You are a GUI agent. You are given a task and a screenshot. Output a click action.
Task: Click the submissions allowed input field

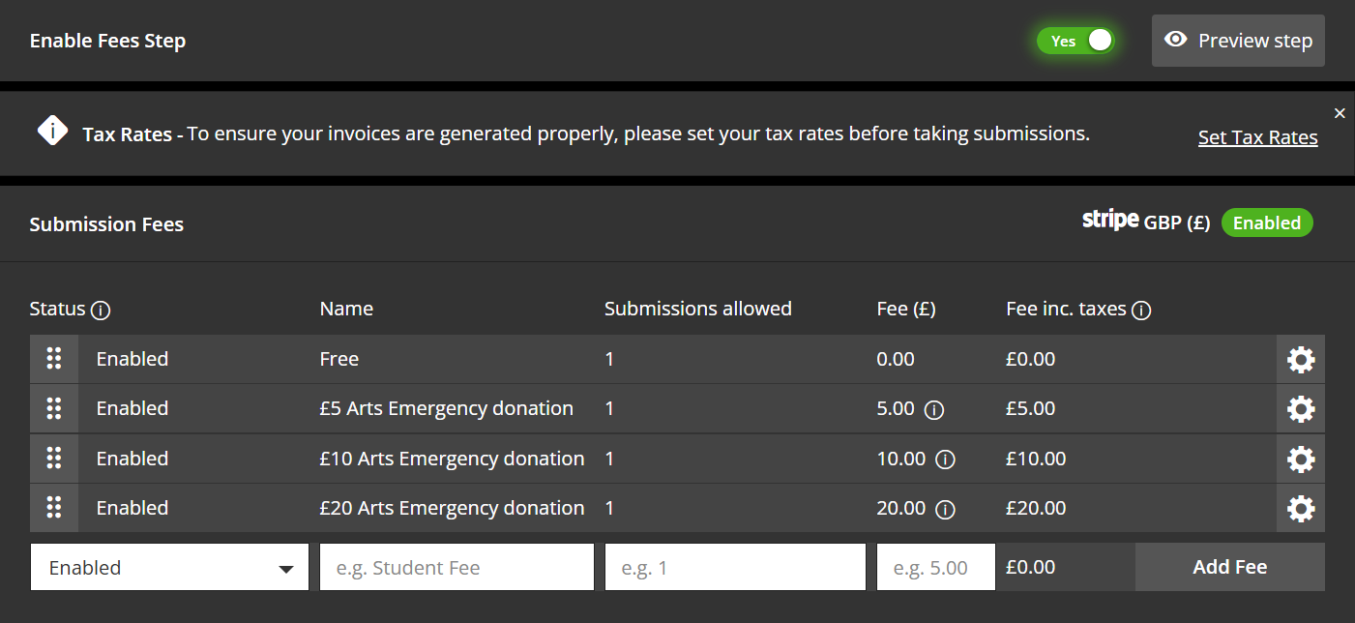pos(735,568)
